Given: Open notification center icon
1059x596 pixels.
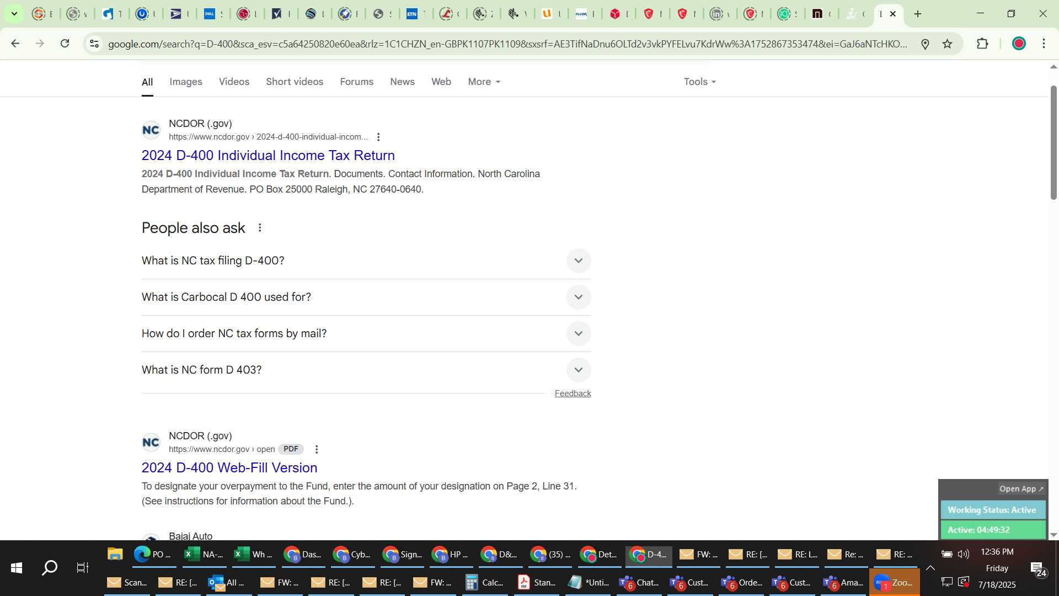Looking at the screenshot, I should [1039, 568].
